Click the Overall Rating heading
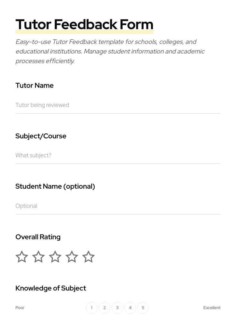Image resolution: width=236 pixels, height=328 pixels. 38,237
